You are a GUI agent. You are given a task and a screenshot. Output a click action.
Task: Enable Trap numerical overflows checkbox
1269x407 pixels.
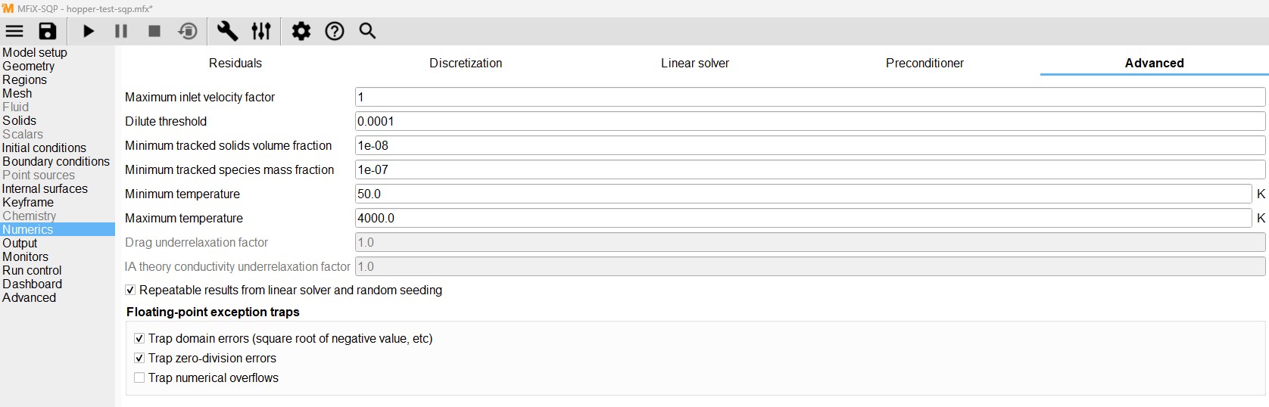pyautogui.click(x=139, y=377)
